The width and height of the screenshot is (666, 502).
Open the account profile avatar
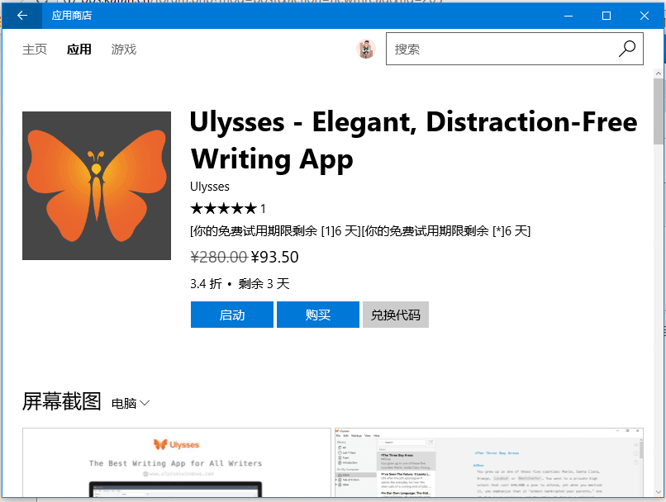coord(366,49)
